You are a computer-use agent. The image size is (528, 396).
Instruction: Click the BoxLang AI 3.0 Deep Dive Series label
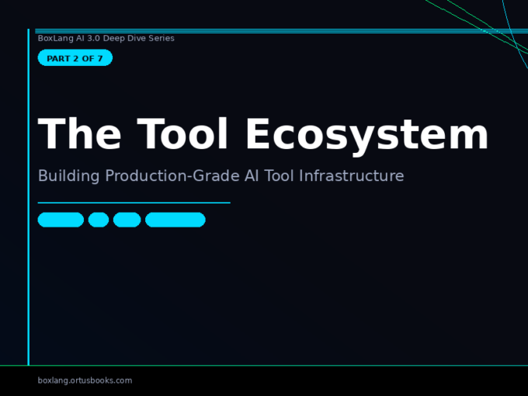(106, 38)
